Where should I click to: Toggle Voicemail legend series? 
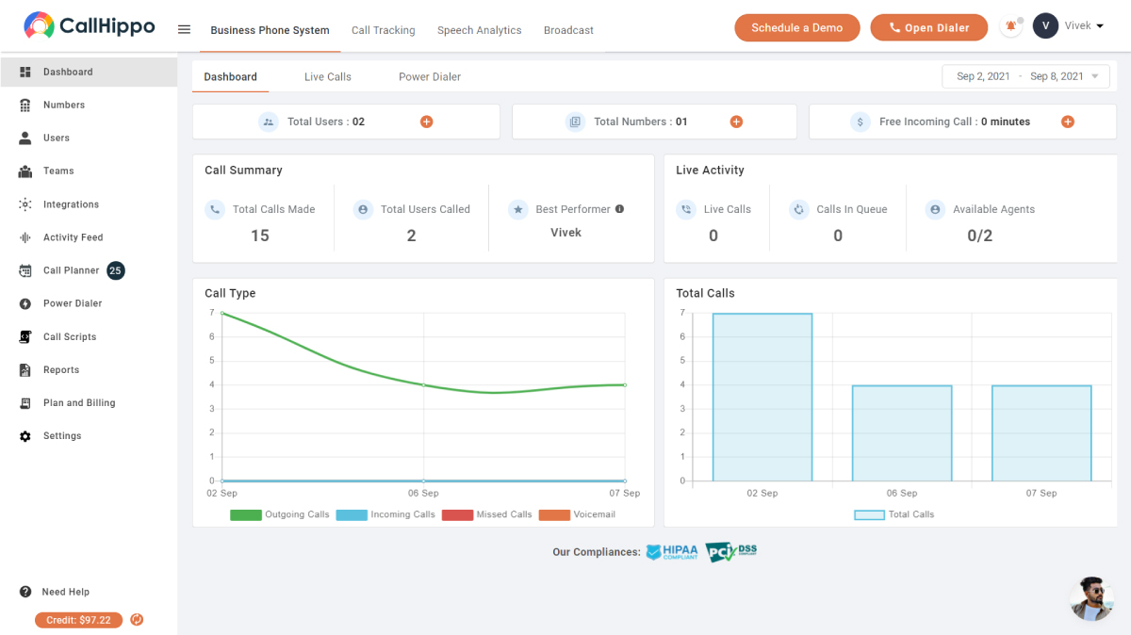coord(577,514)
